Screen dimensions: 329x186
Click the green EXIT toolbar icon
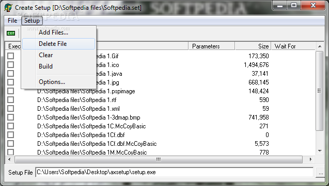click(x=11, y=33)
